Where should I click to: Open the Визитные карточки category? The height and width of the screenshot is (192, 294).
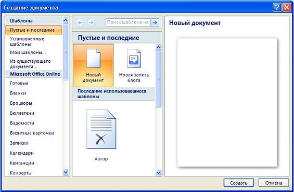(32, 133)
